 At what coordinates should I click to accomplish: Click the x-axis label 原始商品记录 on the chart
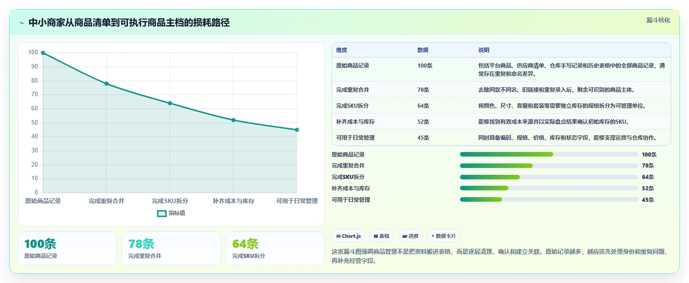43,201
